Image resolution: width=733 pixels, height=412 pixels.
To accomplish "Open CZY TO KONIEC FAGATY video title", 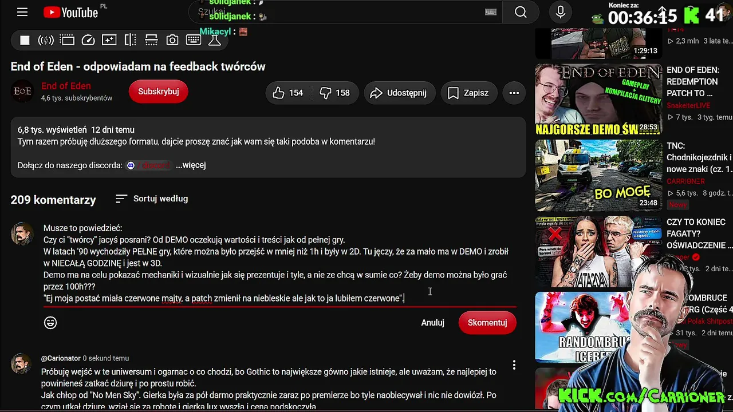I will (699, 233).
